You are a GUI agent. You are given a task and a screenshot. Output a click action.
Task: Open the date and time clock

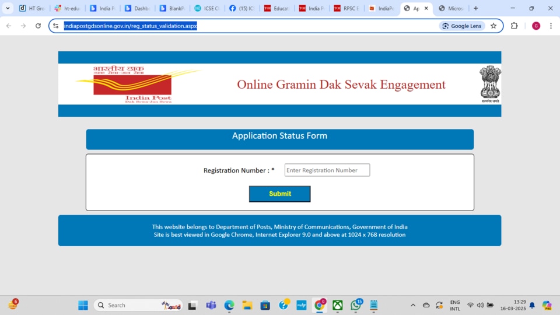tap(513, 305)
